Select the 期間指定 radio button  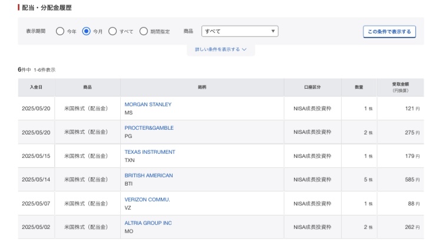(x=143, y=31)
